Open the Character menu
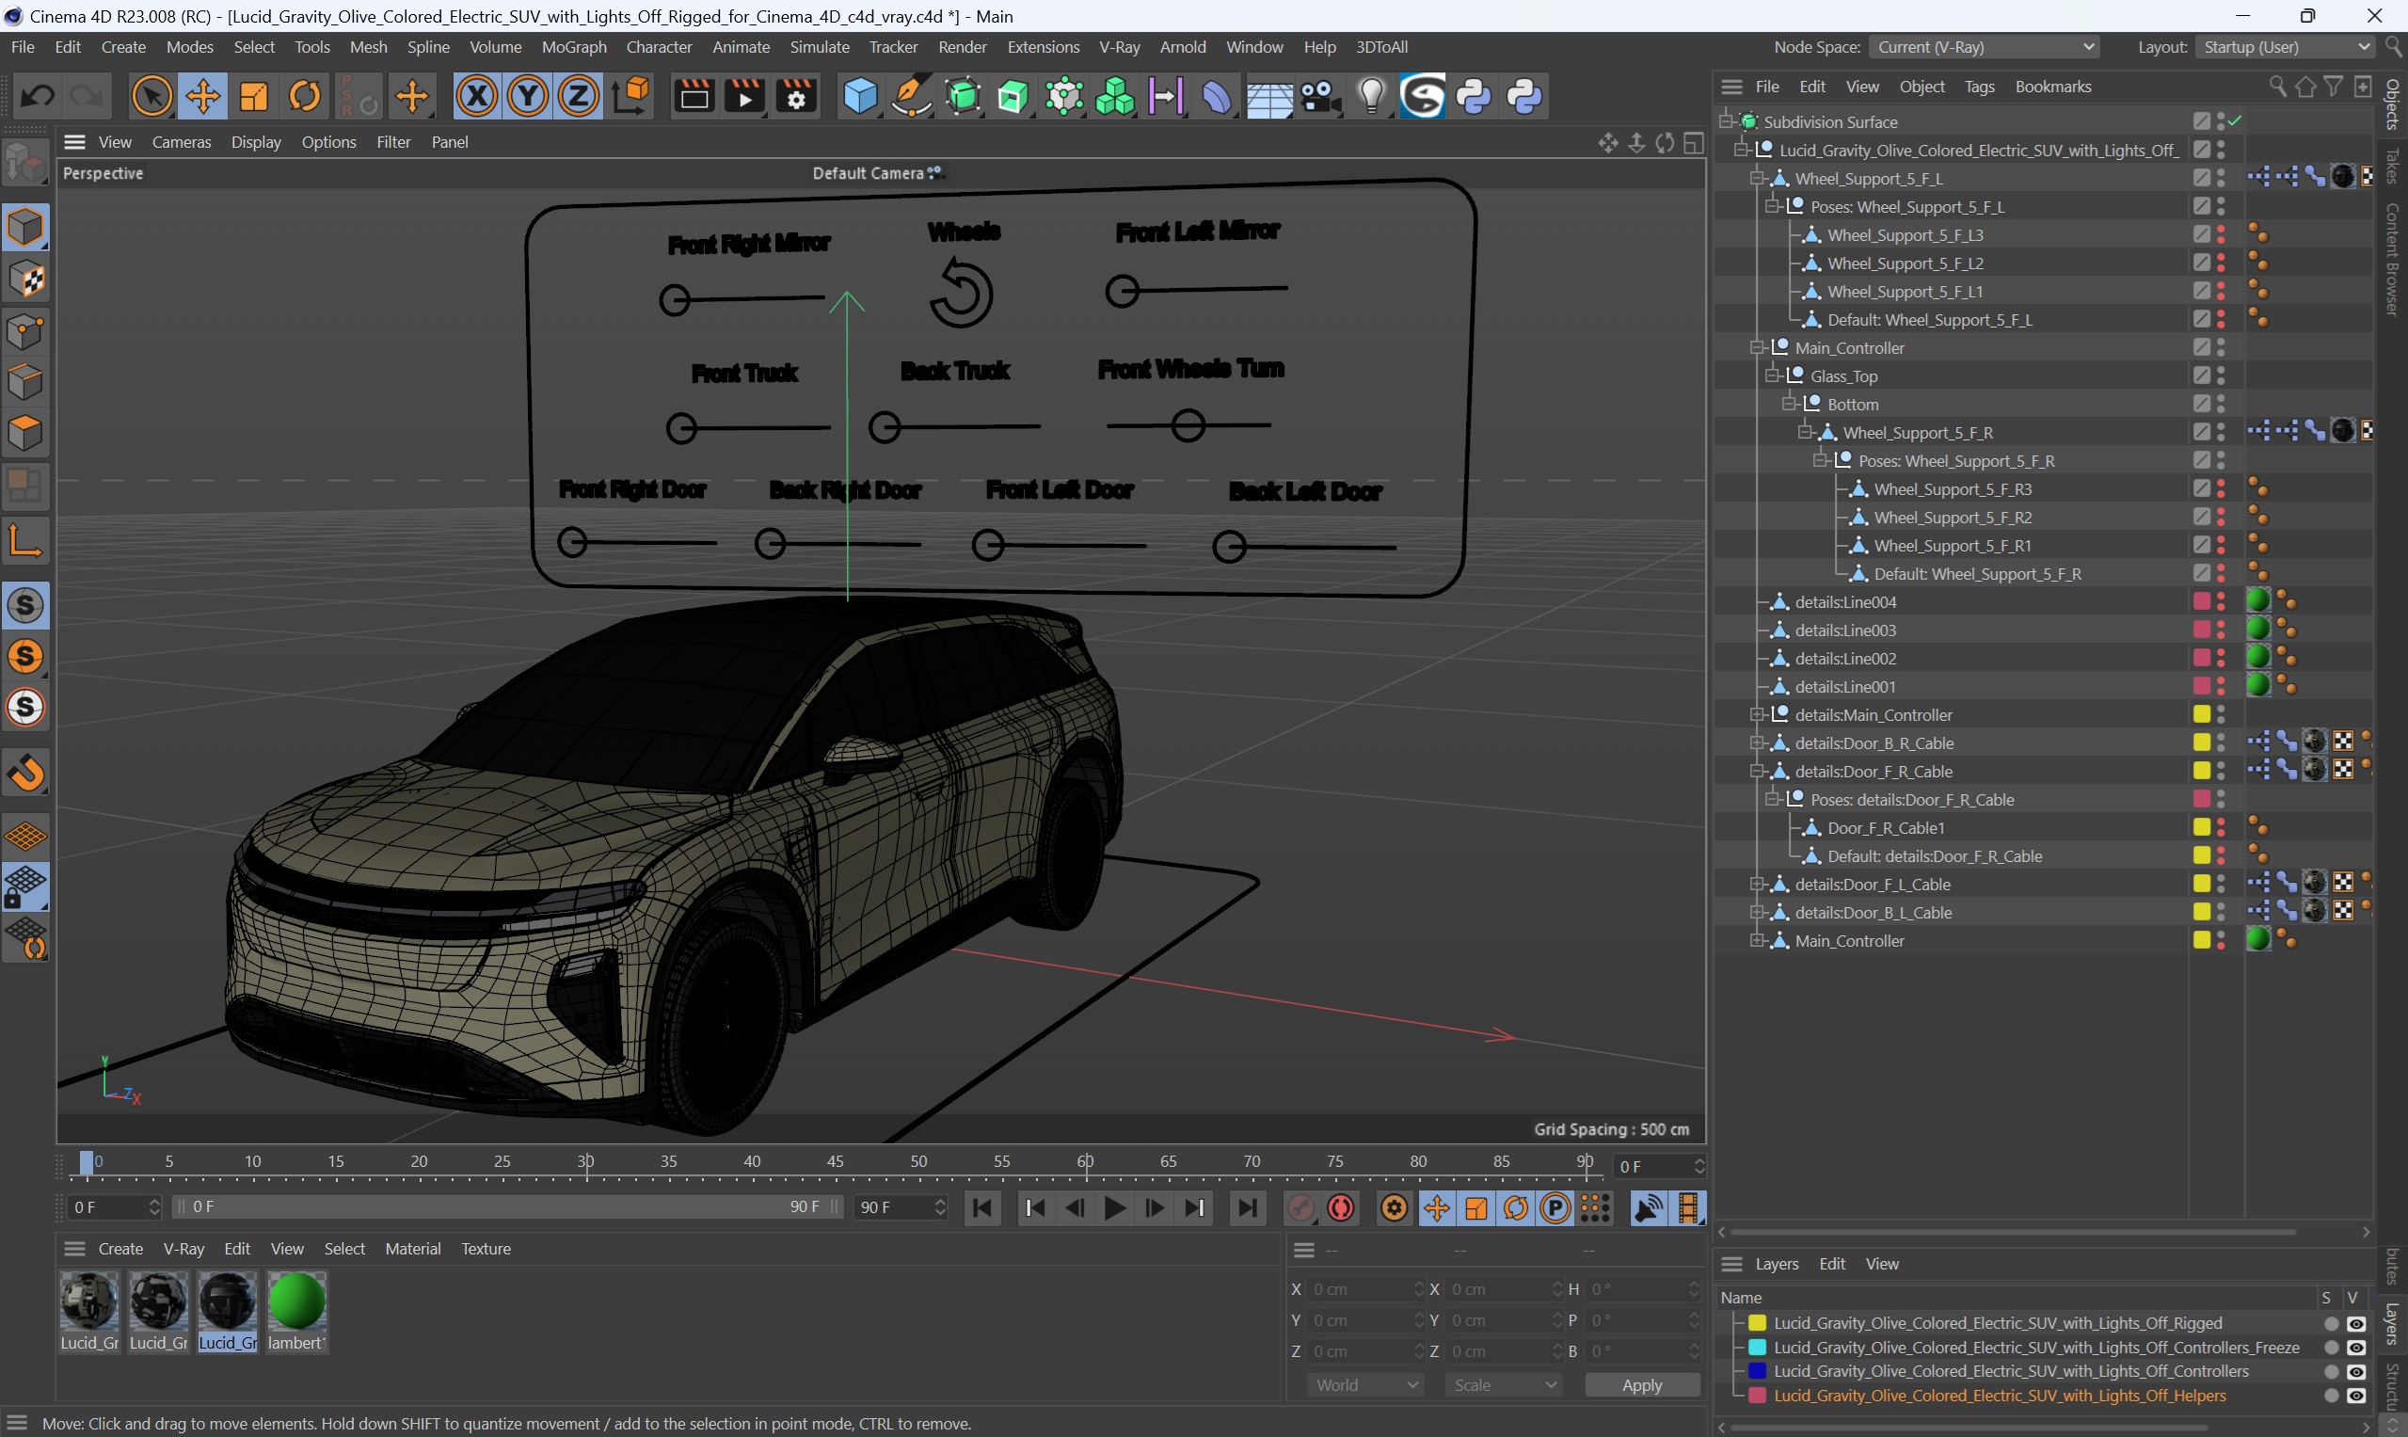Screen dimensions: 2408x1437 pos(659,46)
